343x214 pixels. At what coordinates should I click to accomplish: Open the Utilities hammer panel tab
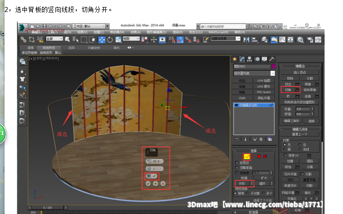click(x=272, y=59)
